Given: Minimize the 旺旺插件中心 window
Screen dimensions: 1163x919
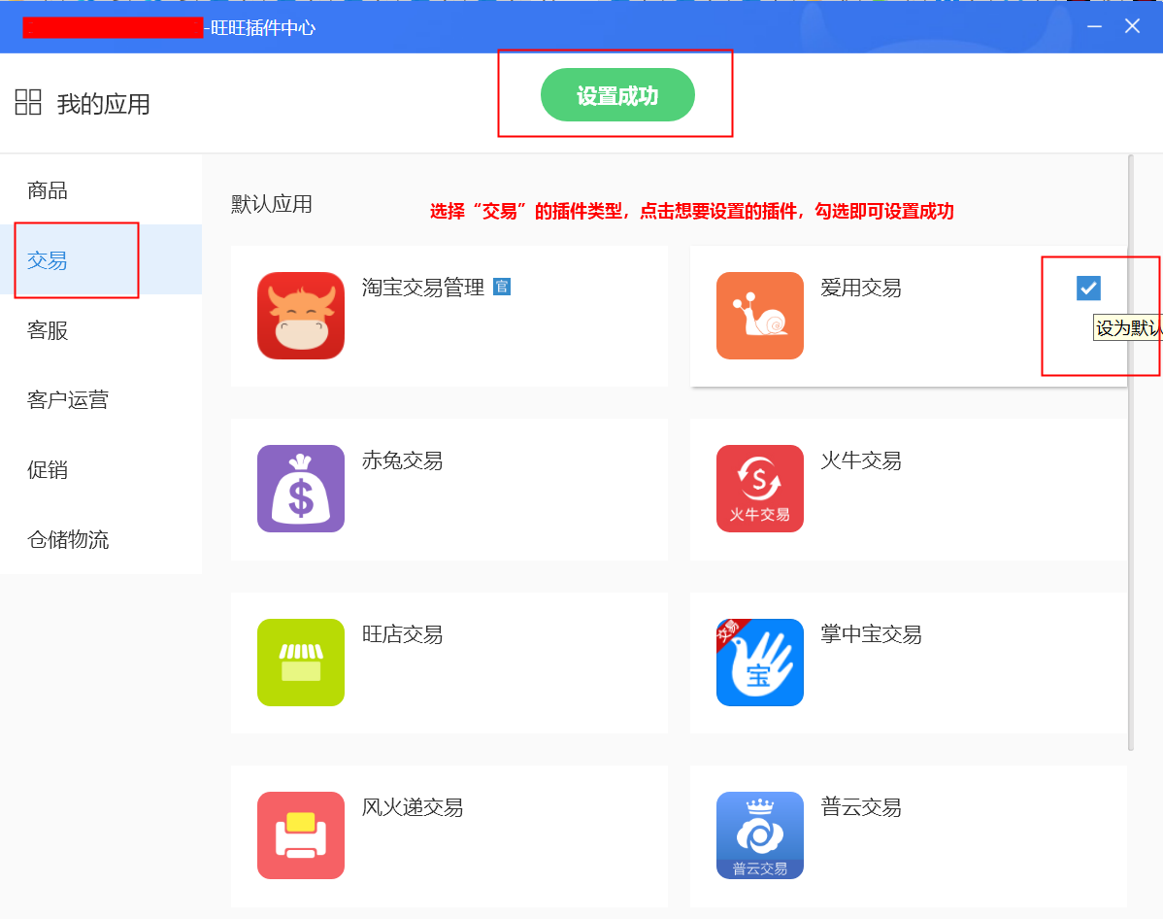Looking at the screenshot, I should [1094, 26].
